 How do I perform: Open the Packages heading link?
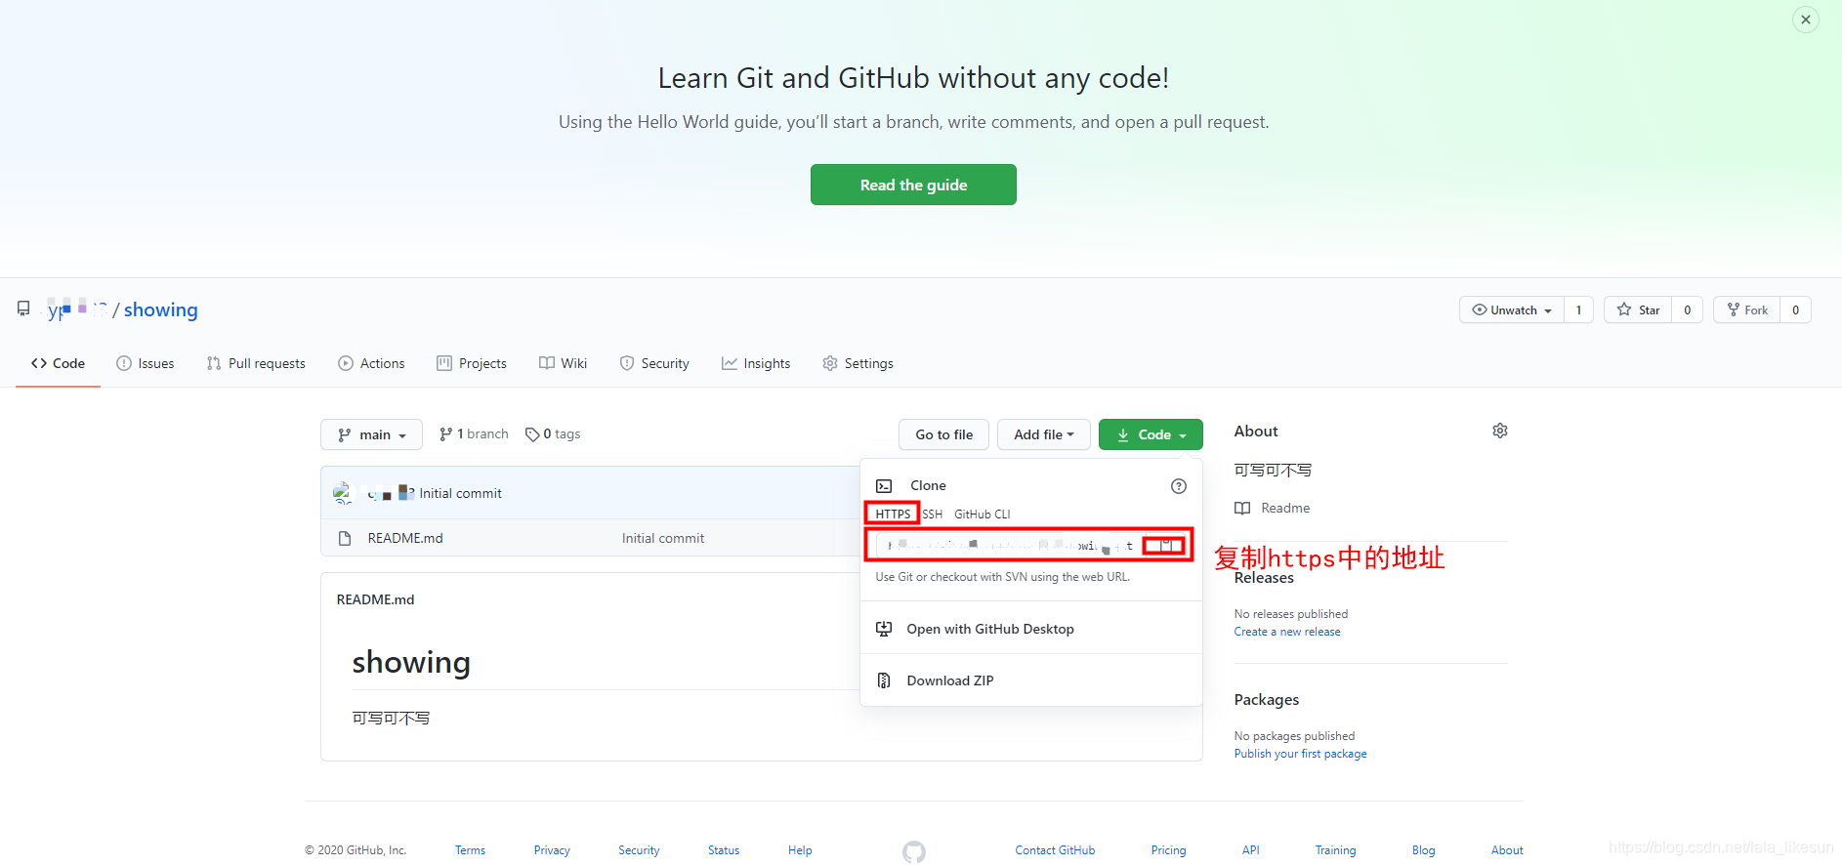[x=1267, y=699]
